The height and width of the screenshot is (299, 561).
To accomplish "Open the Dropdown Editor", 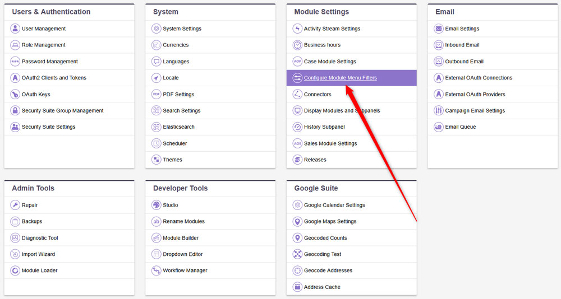I will pos(182,254).
